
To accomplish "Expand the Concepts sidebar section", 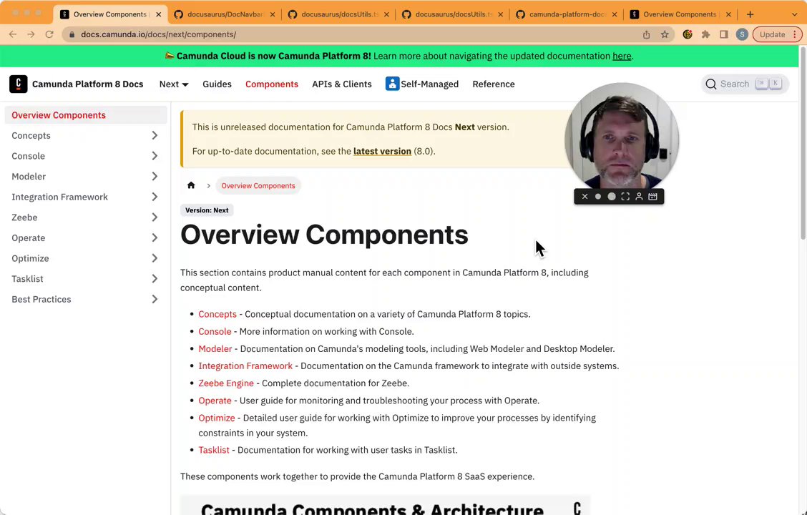I will [x=155, y=135].
